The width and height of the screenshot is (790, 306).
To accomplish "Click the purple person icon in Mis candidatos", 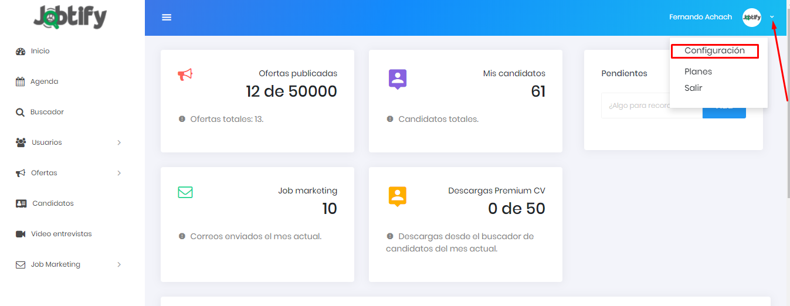I will (398, 79).
